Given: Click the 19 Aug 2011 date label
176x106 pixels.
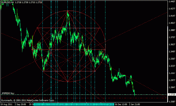Looking at the screenshot, I should coord(6,104).
